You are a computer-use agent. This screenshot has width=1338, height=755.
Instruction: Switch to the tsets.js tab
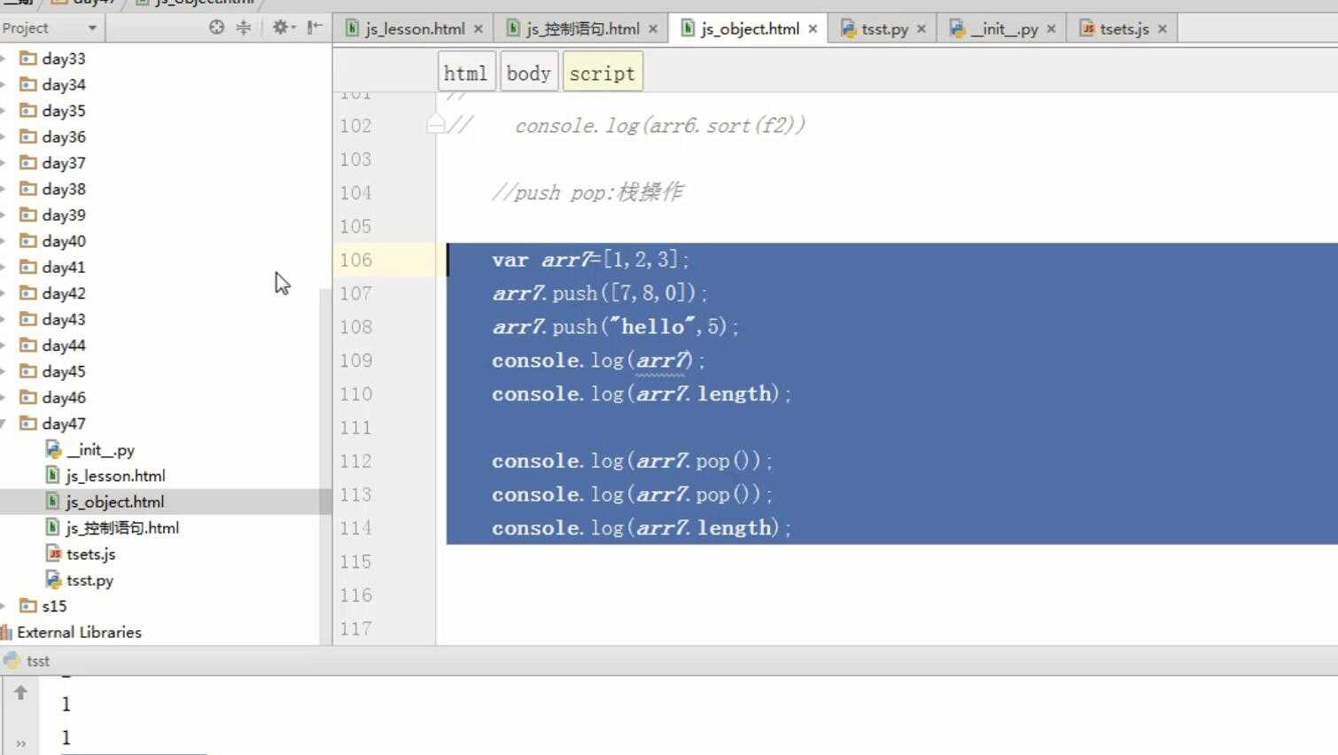coord(1124,28)
